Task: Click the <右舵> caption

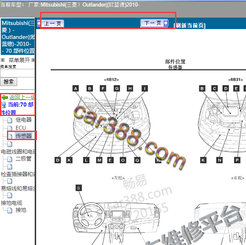Action: click(x=238, y=178)
